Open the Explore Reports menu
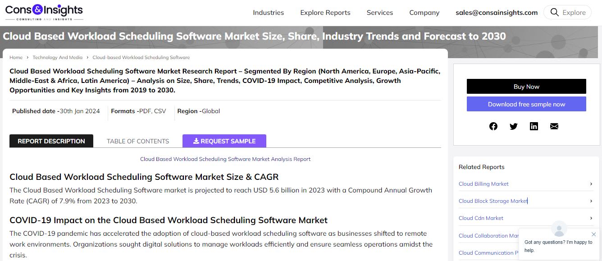Viewport: 602px width, 261px height. pos(325,13)
